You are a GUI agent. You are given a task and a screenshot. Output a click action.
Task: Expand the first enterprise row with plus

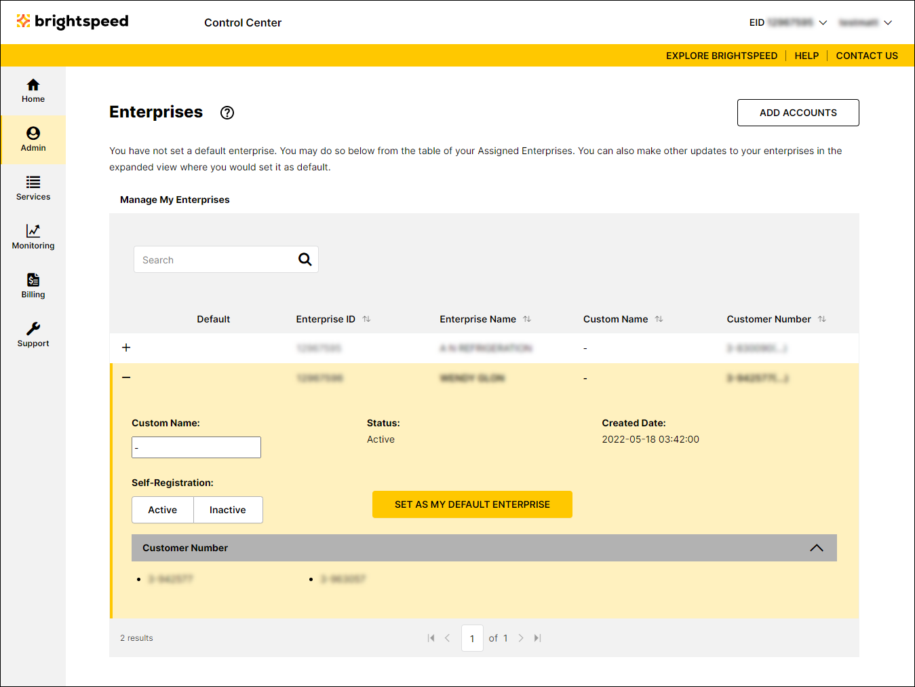[x=126, y=348]
